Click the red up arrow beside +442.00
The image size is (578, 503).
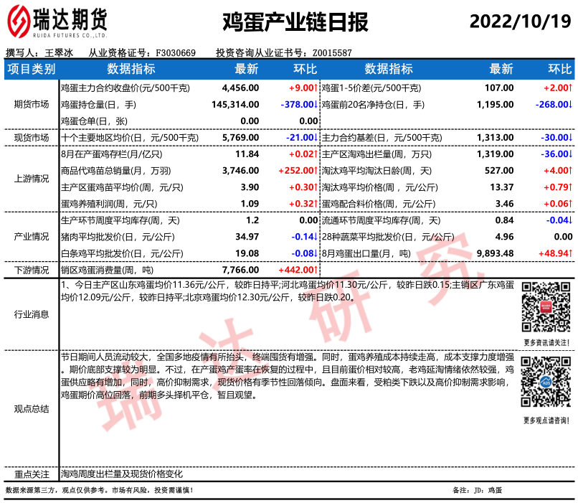[x=316, y=270]
